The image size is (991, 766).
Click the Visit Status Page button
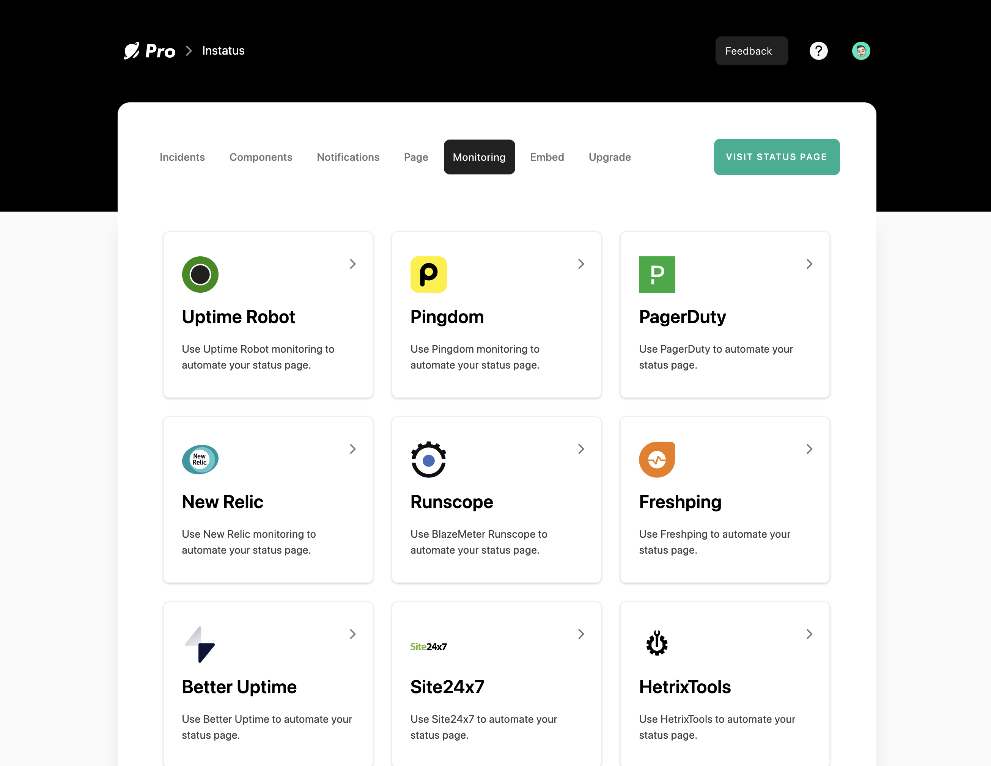(776, 157)
